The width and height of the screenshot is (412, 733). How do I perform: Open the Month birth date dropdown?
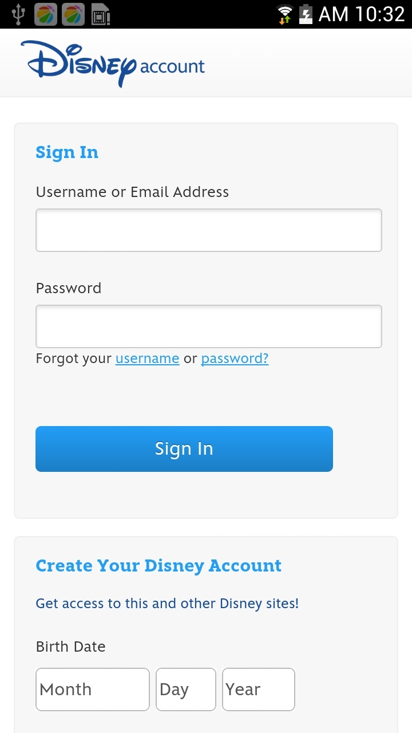(93, 689)
